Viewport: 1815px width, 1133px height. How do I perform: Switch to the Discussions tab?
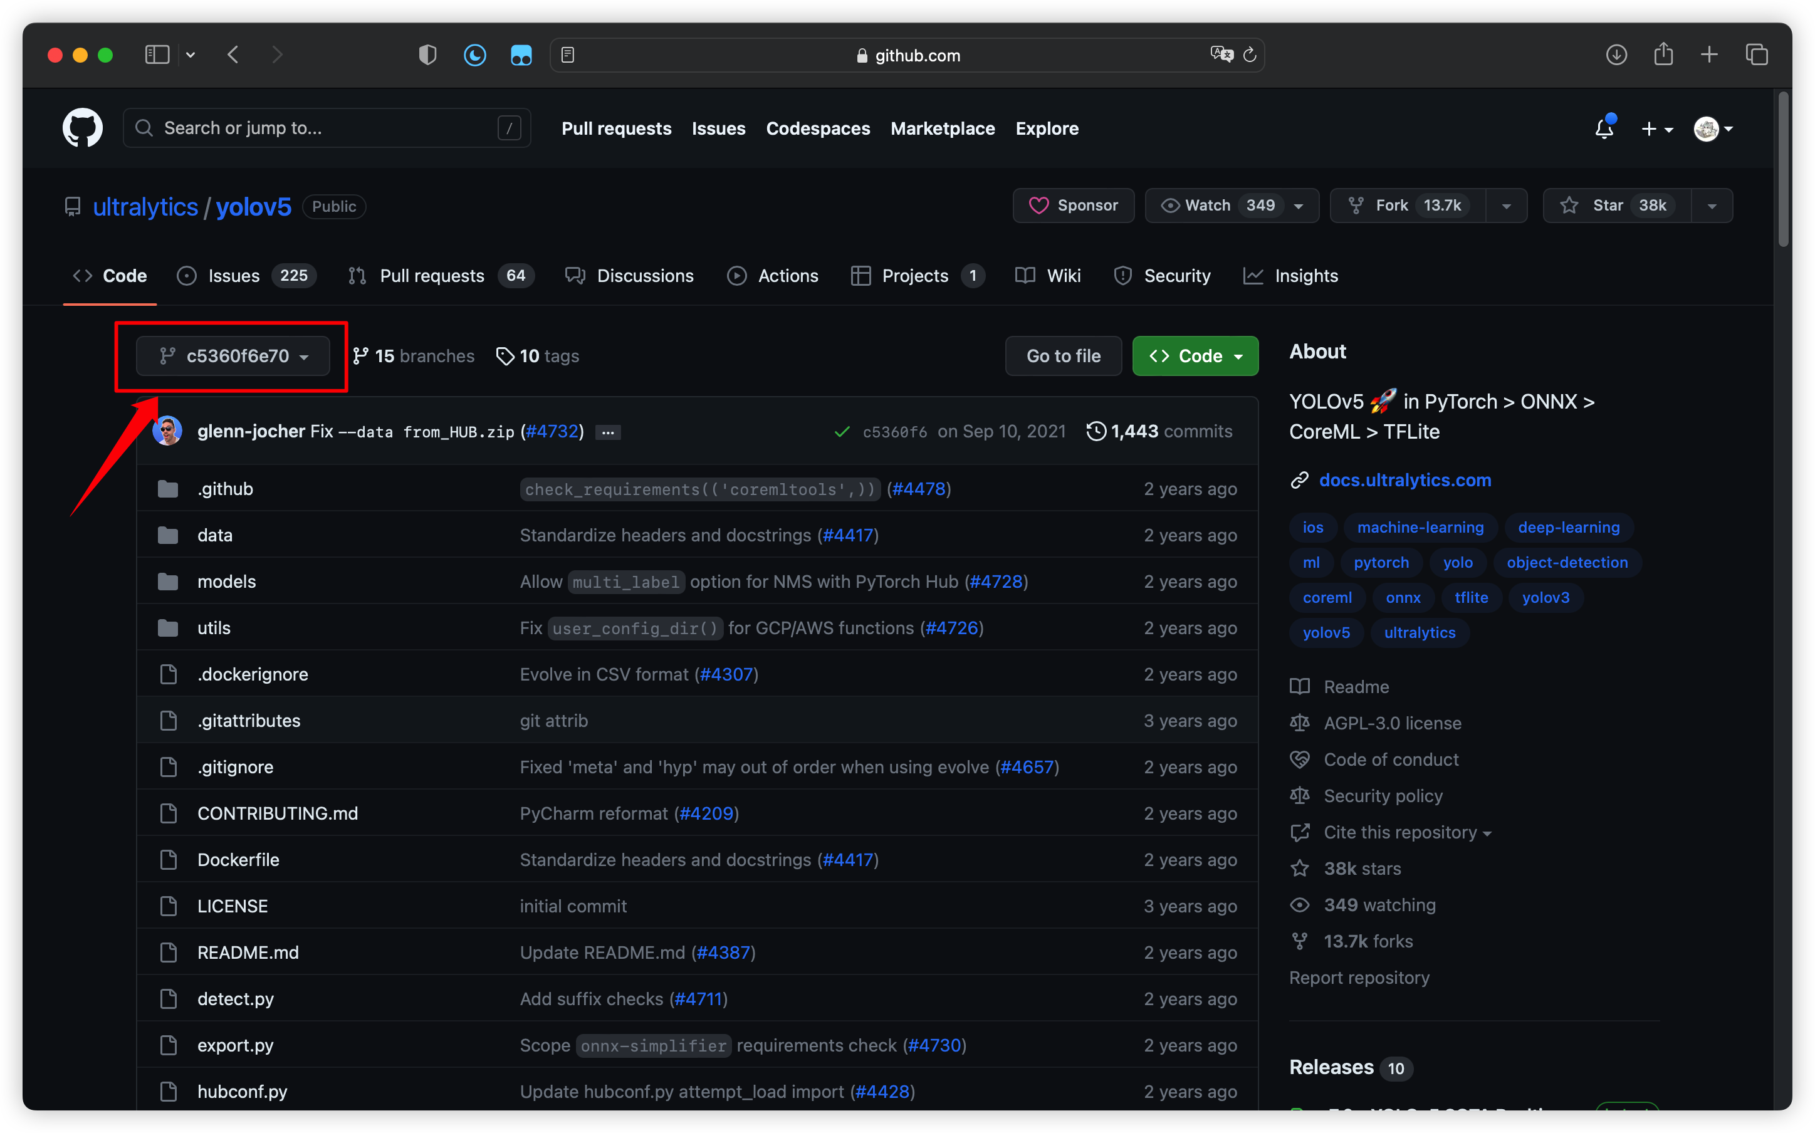[x=629, y=276]
